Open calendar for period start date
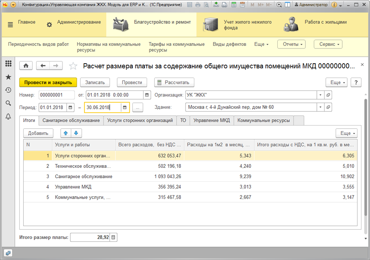 70,107
